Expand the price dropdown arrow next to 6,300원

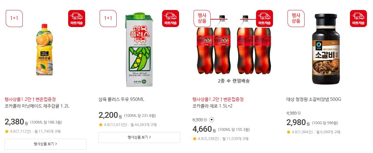tap(212, 120)
